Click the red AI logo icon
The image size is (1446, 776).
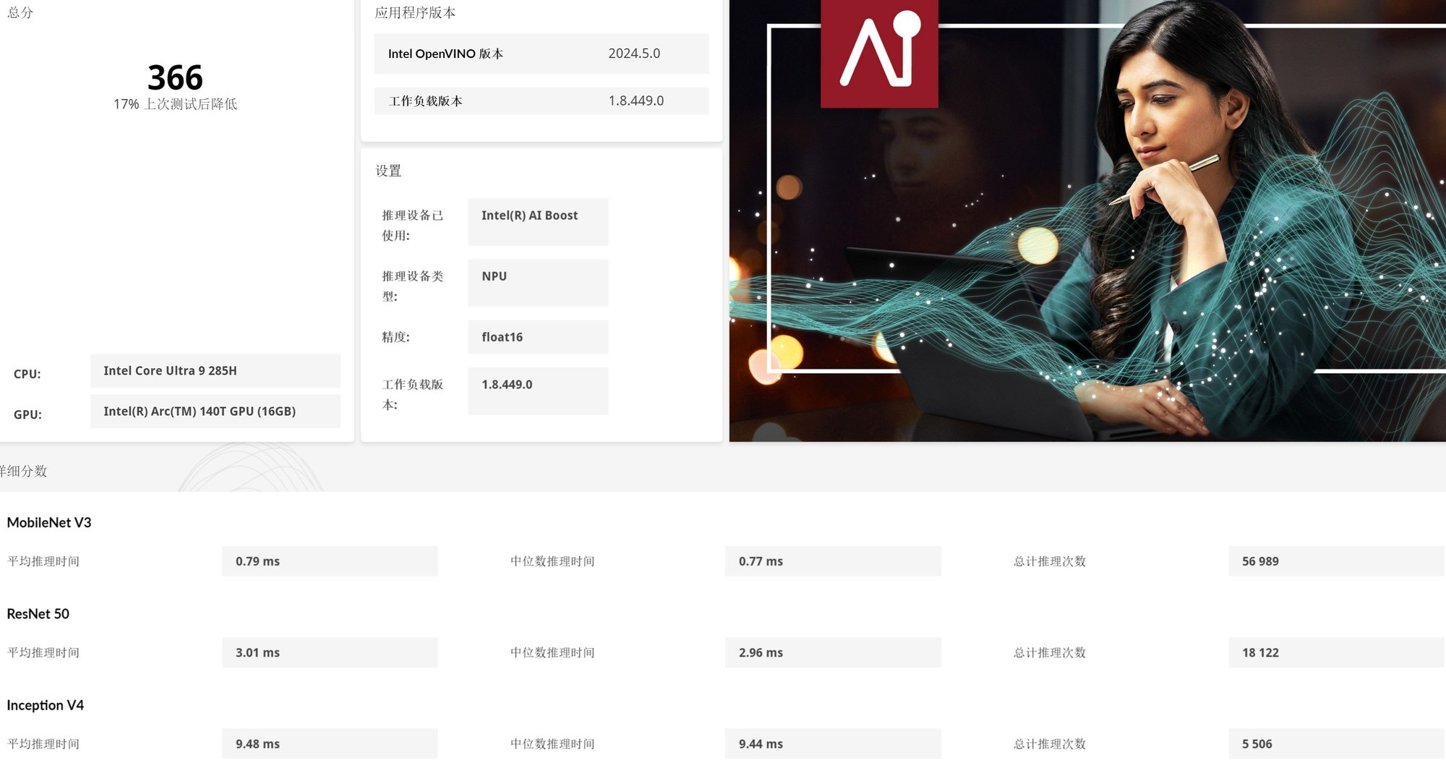coord(878,54)
